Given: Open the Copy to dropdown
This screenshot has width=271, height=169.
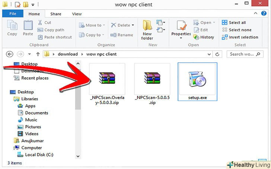Looking at the screenshot, I should tap(92, 35).
